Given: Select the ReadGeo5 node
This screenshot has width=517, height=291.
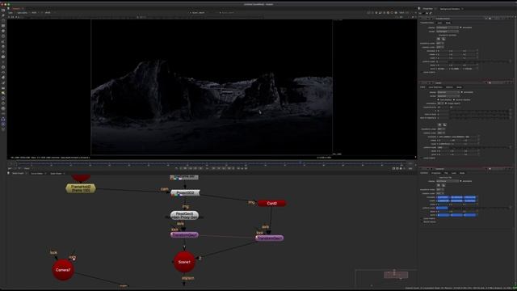Looking at the screenshot, I should (x=184, y=216).
